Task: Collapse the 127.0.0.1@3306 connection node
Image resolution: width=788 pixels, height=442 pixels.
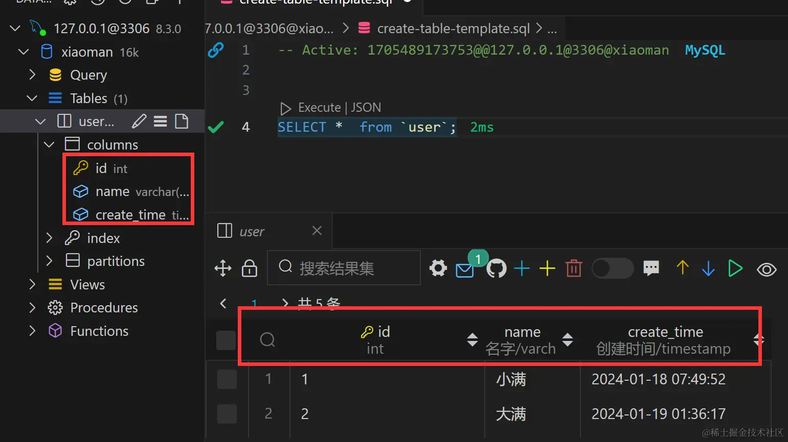Action: click(x=15, y=28)
